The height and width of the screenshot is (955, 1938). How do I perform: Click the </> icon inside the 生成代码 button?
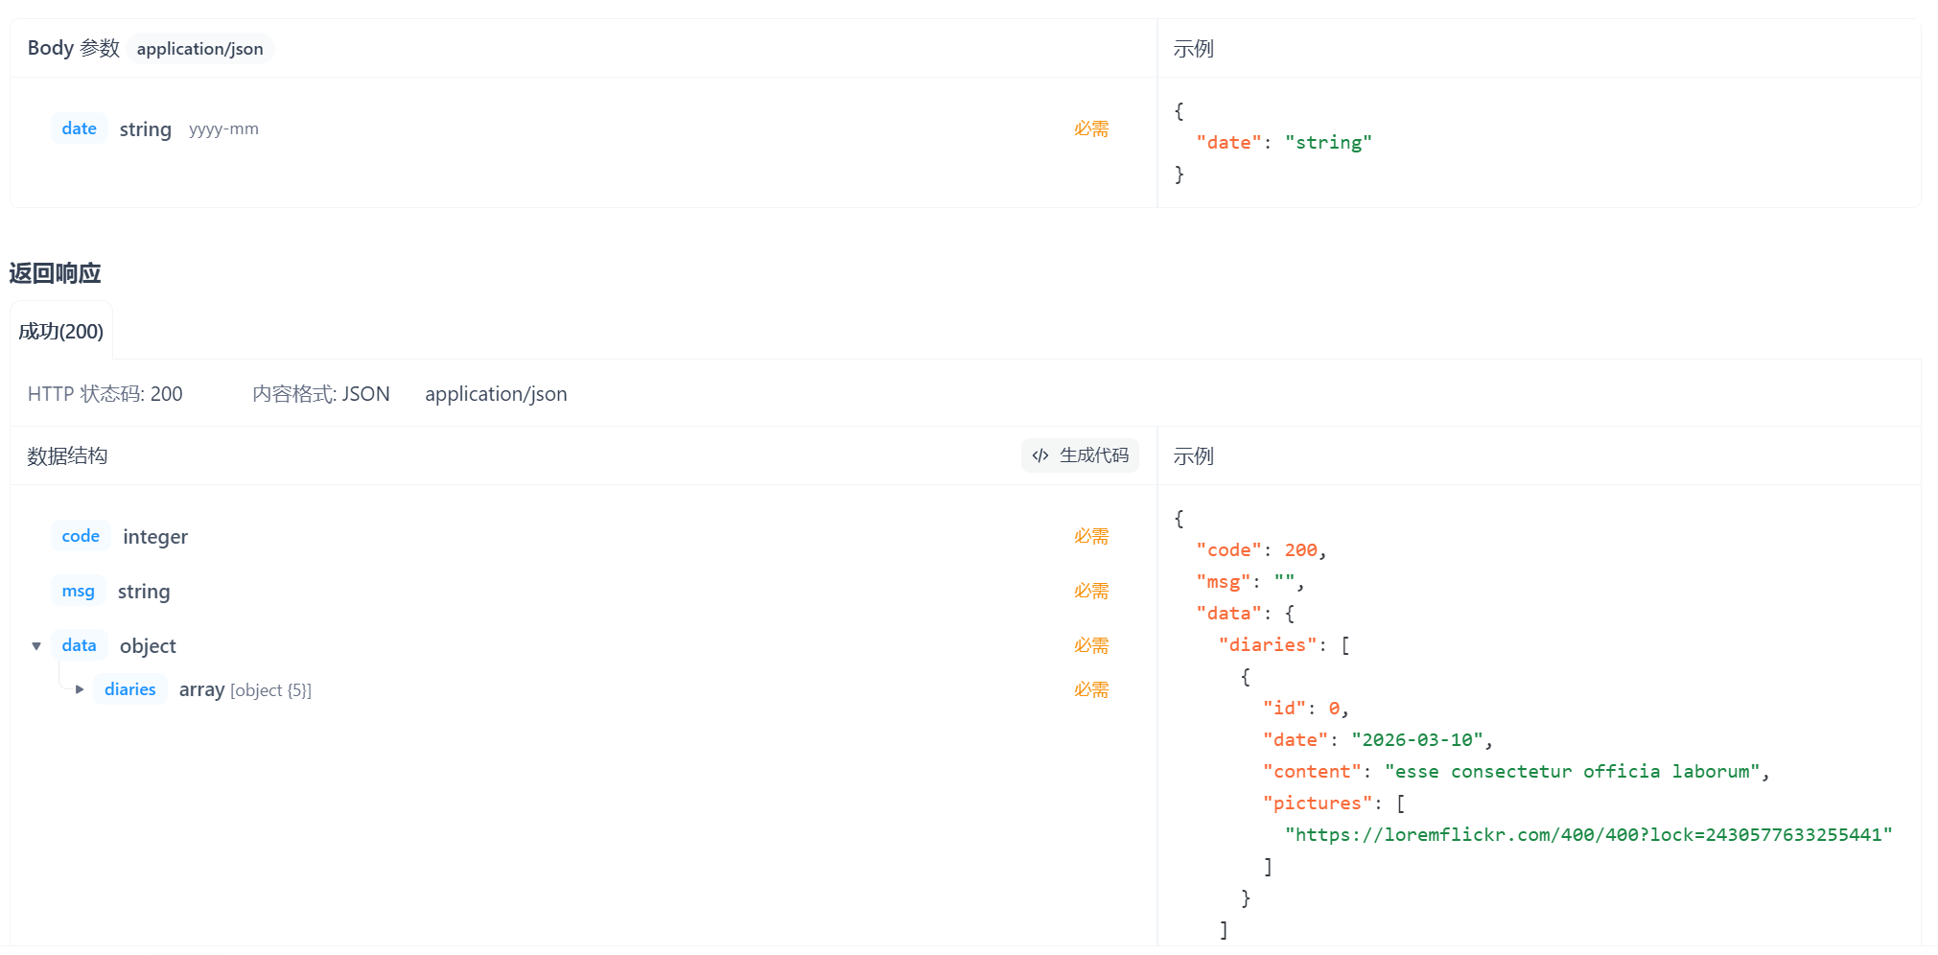pyautogui.click(x=1041, y=455)
